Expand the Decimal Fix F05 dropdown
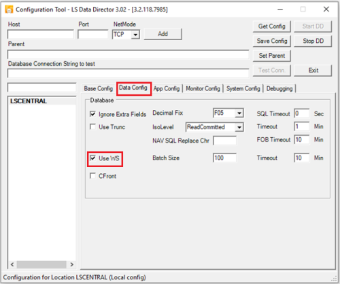This screenshot has height=284, width=340. pyautogui.click(x=239, y=113)
